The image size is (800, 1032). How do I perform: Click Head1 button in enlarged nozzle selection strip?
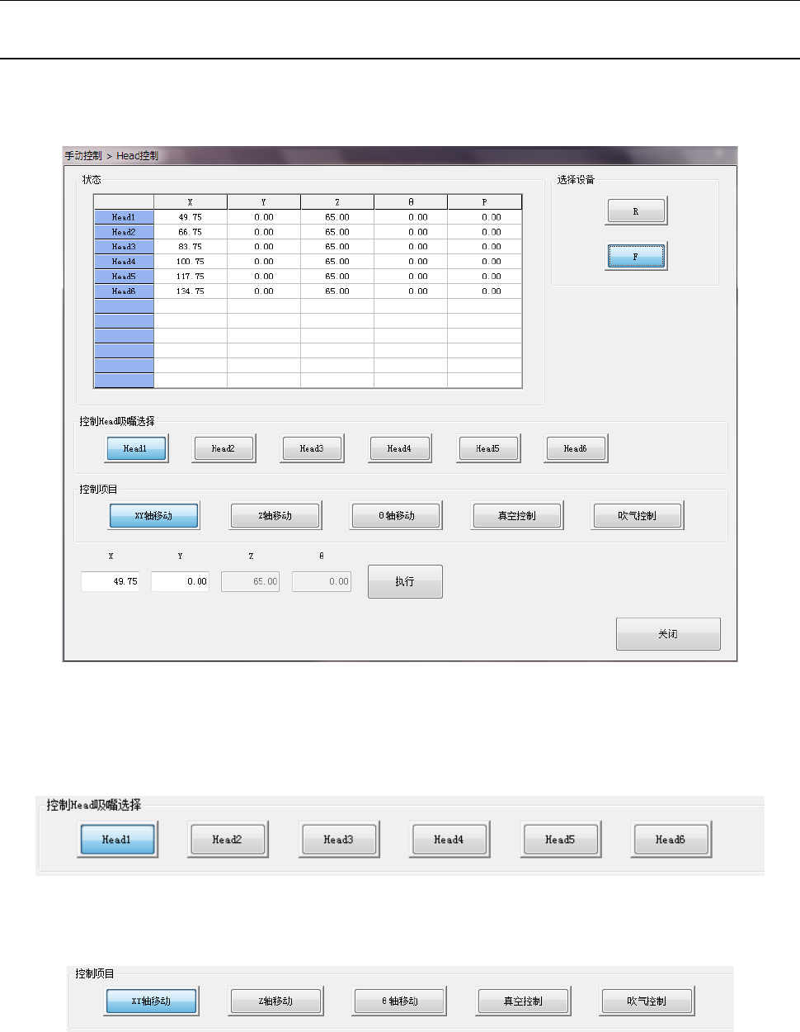tap(117, 840)
